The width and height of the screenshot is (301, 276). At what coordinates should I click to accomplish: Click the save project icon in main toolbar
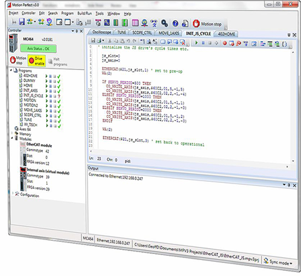[x=22, y=22]
